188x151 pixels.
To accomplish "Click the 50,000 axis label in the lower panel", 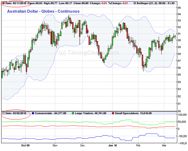I will 182,122.
